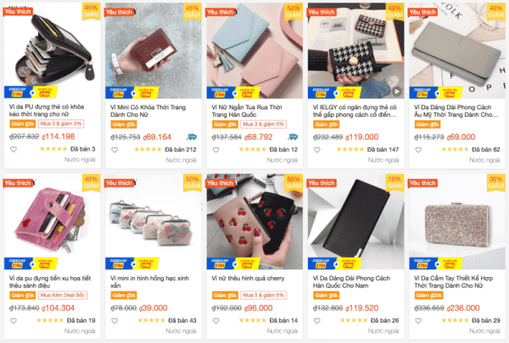
Task: Open Ví nữ thêu hình quả cherry product link
Action: tap(248, 279)
